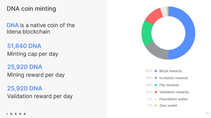Click the yellow Zero wallet legend dot
211x118 pixels.
click(x=156, y=106)
